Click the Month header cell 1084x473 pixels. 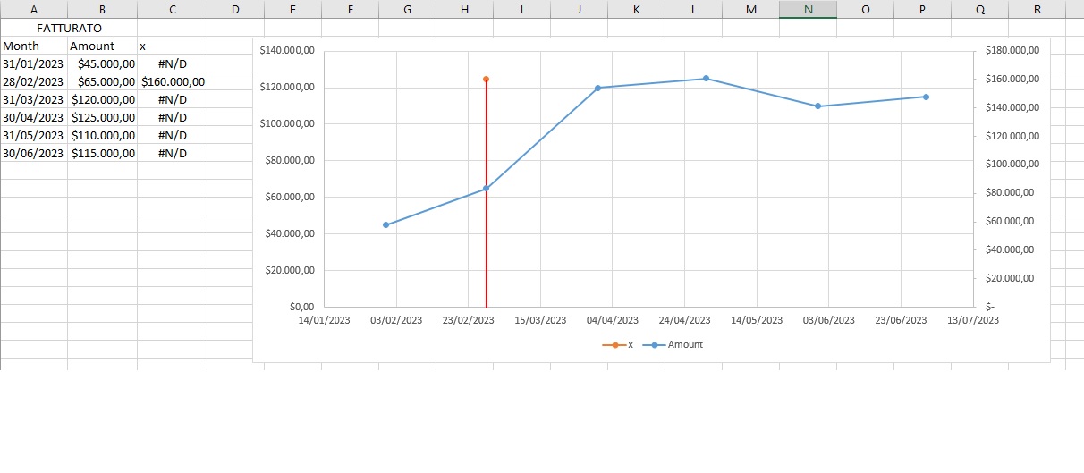(x=34, y=46)
